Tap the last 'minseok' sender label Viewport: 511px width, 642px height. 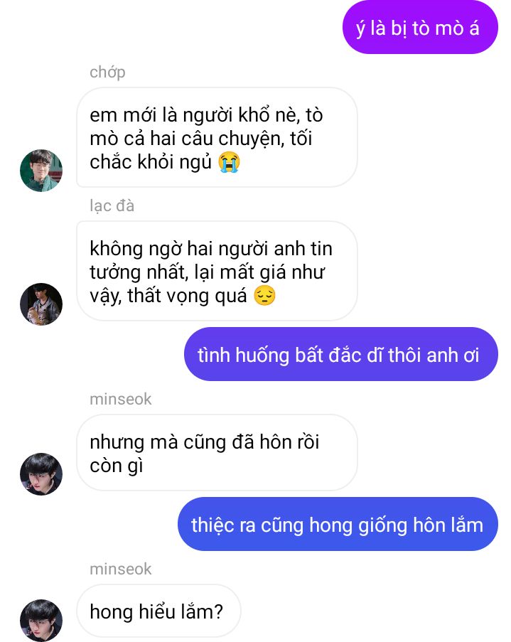point(120,569)
